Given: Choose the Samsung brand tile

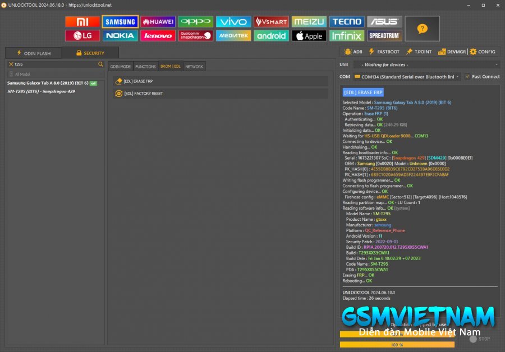Looking at the screenshot, I should [120, 21].
